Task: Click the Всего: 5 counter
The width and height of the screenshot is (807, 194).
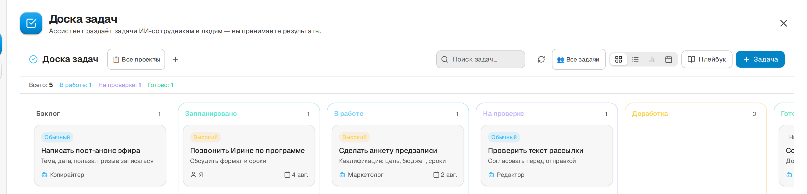Action: point(41,85)
